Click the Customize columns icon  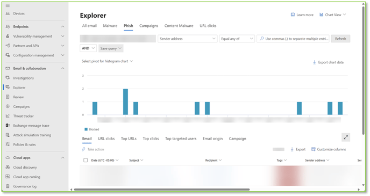point(314,149)
